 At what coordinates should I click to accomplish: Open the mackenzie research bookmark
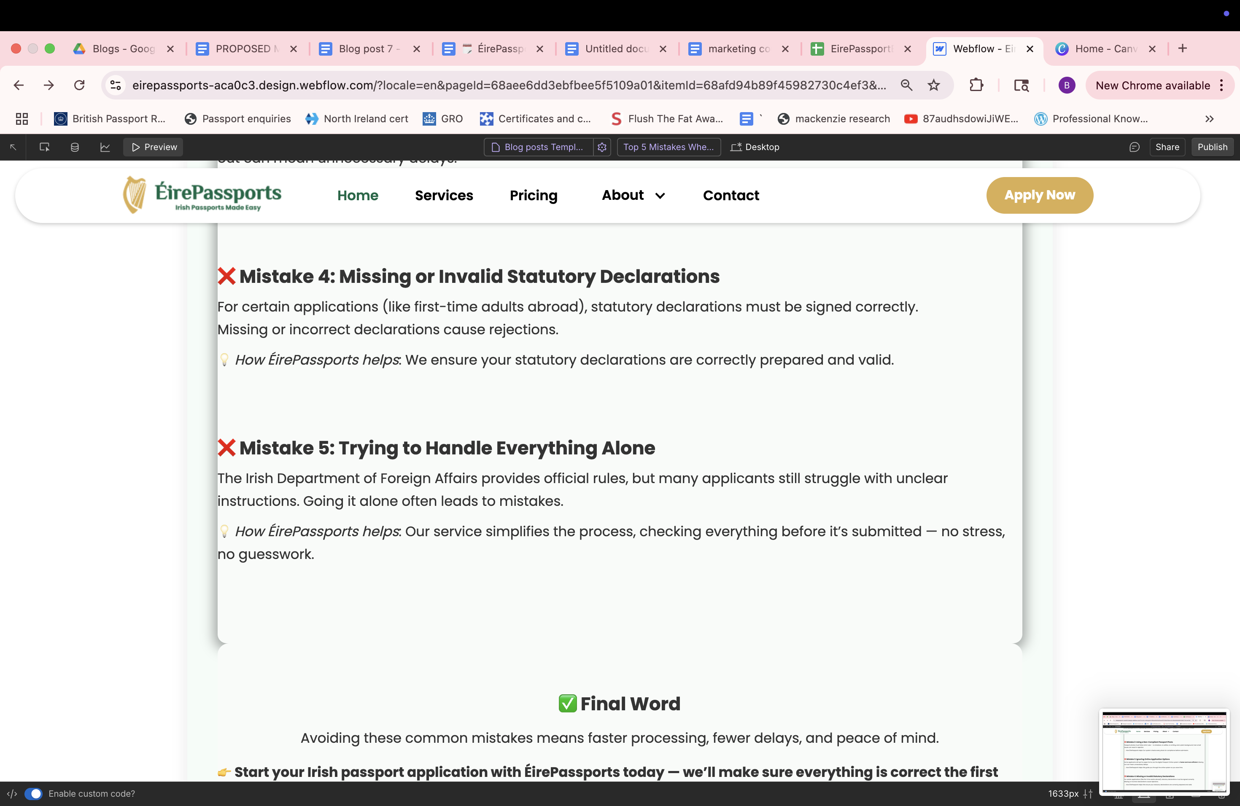tap(833, 119)
